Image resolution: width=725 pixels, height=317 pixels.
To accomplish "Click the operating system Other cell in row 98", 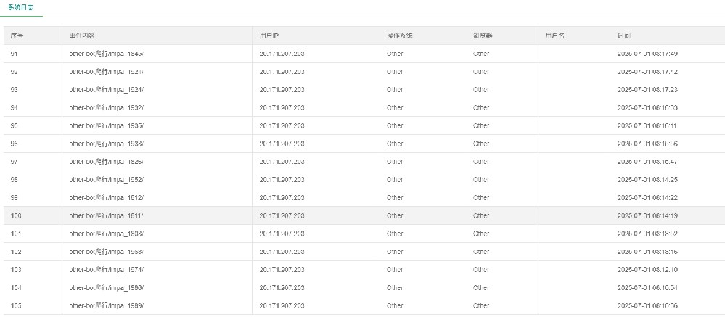I will pyautogui.click(x=395, y=180).
